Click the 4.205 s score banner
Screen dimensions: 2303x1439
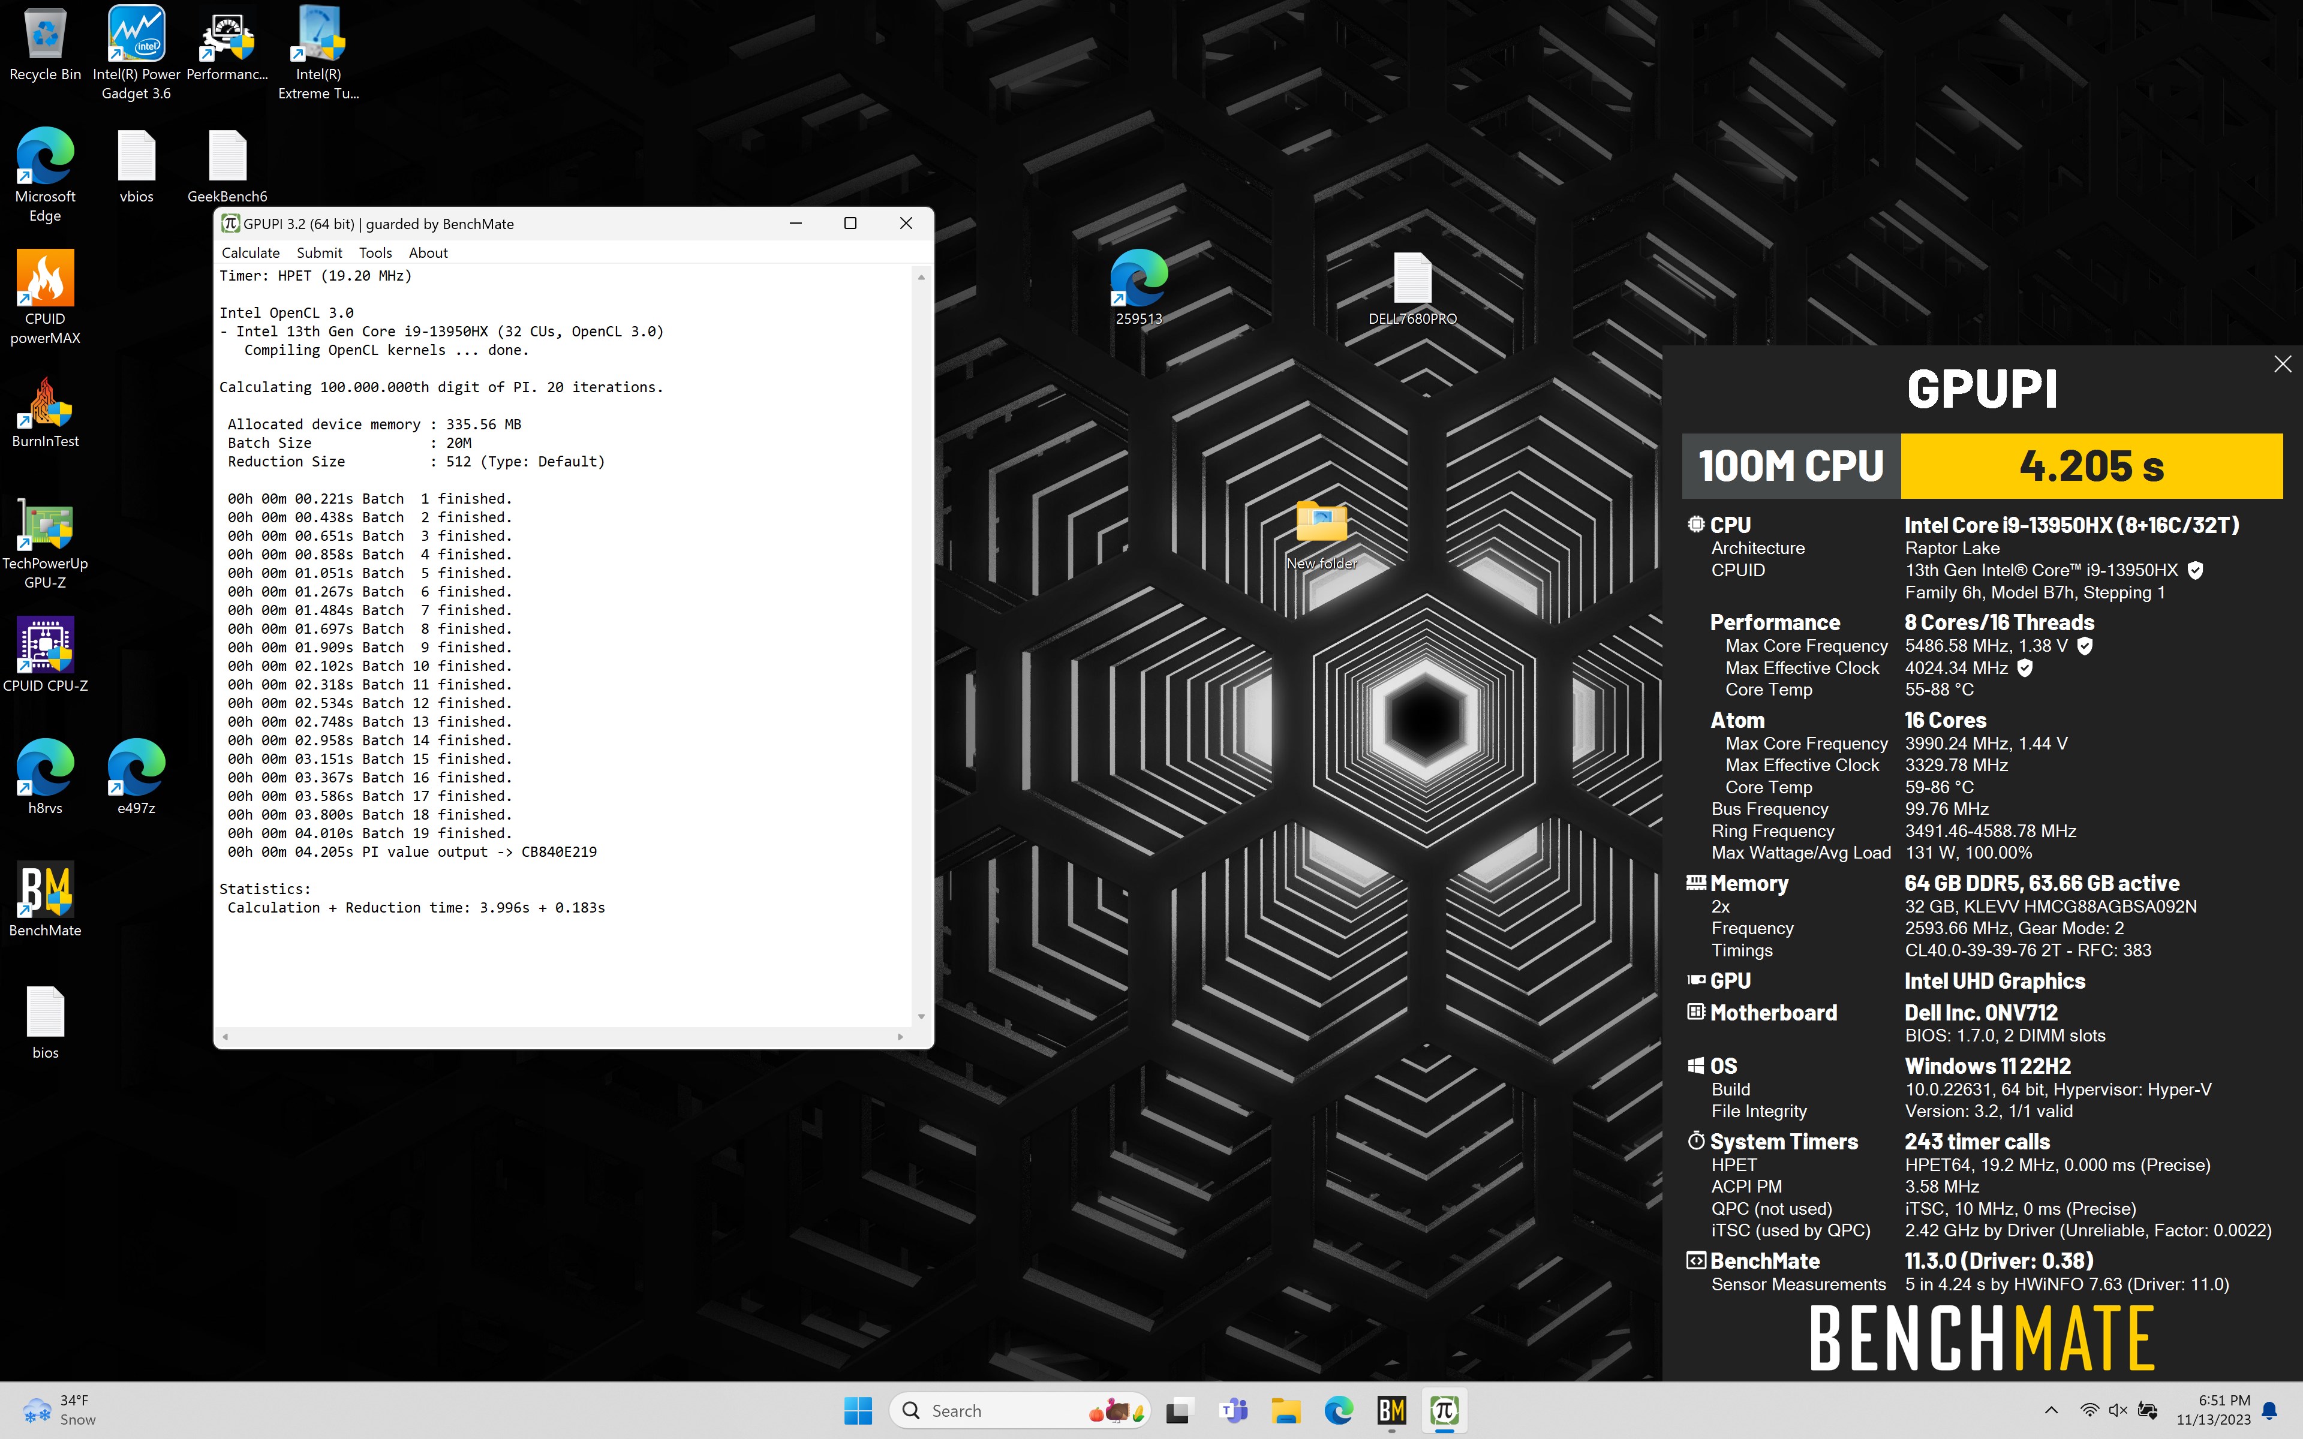(x=2091, y=466)
